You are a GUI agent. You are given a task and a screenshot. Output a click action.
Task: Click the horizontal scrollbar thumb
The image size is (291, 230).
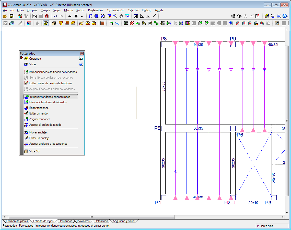(92, 217)
